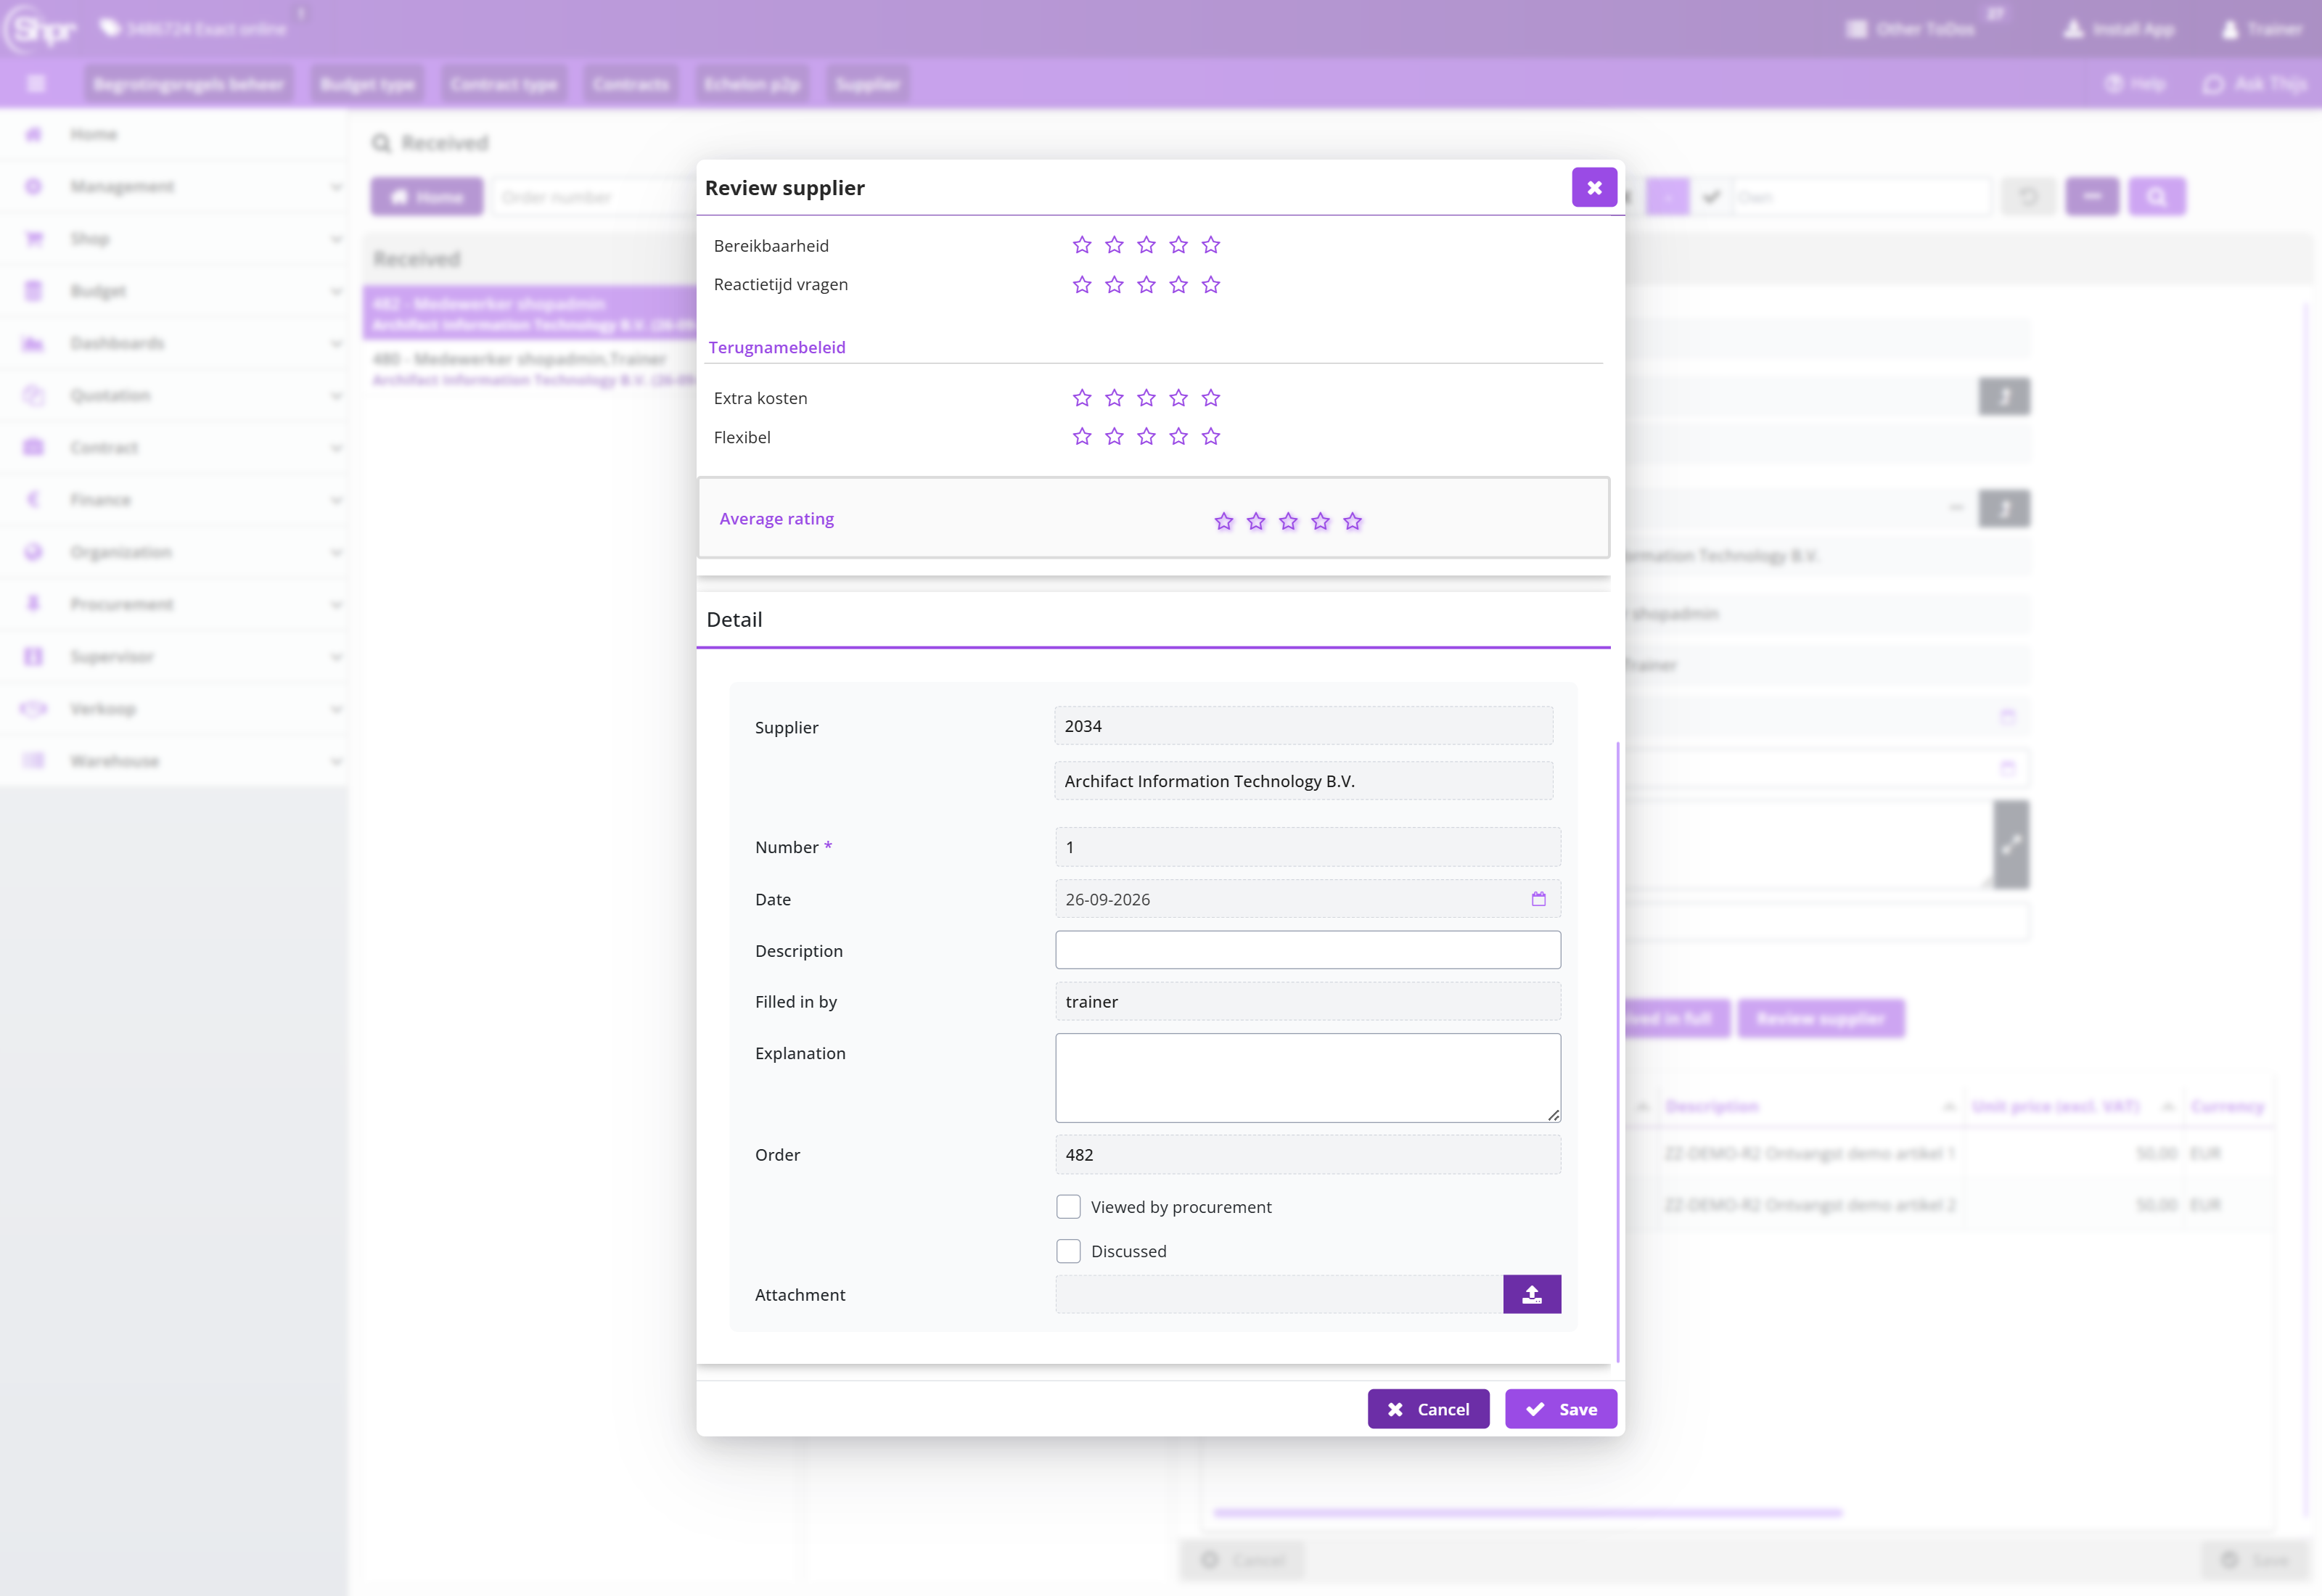Expand the Warehouse sidebar menu
Viewport: 2322px width, 1596px height.
174,761
